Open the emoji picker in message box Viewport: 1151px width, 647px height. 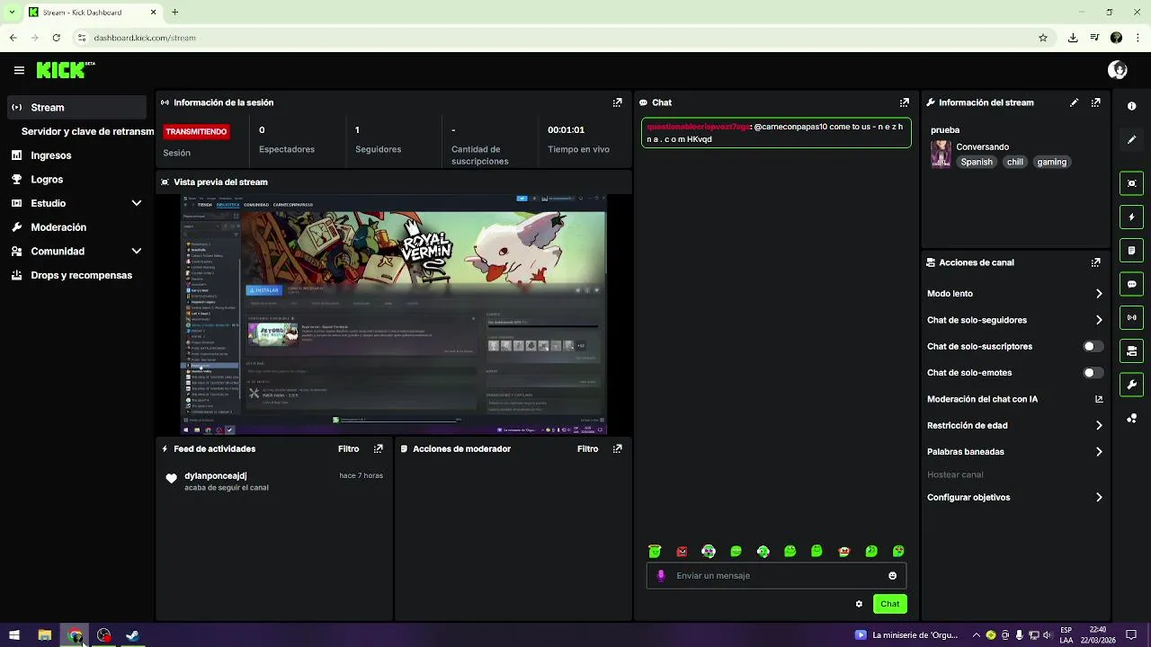pyautogui.click(x=892, y=576)
